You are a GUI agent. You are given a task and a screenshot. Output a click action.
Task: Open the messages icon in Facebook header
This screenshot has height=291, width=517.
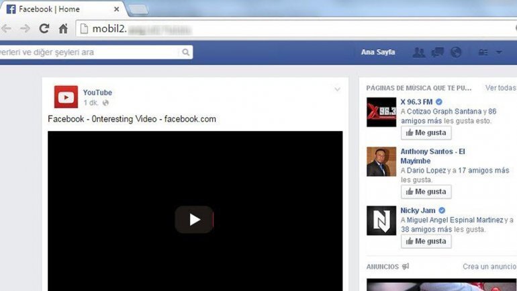[438, 52]
